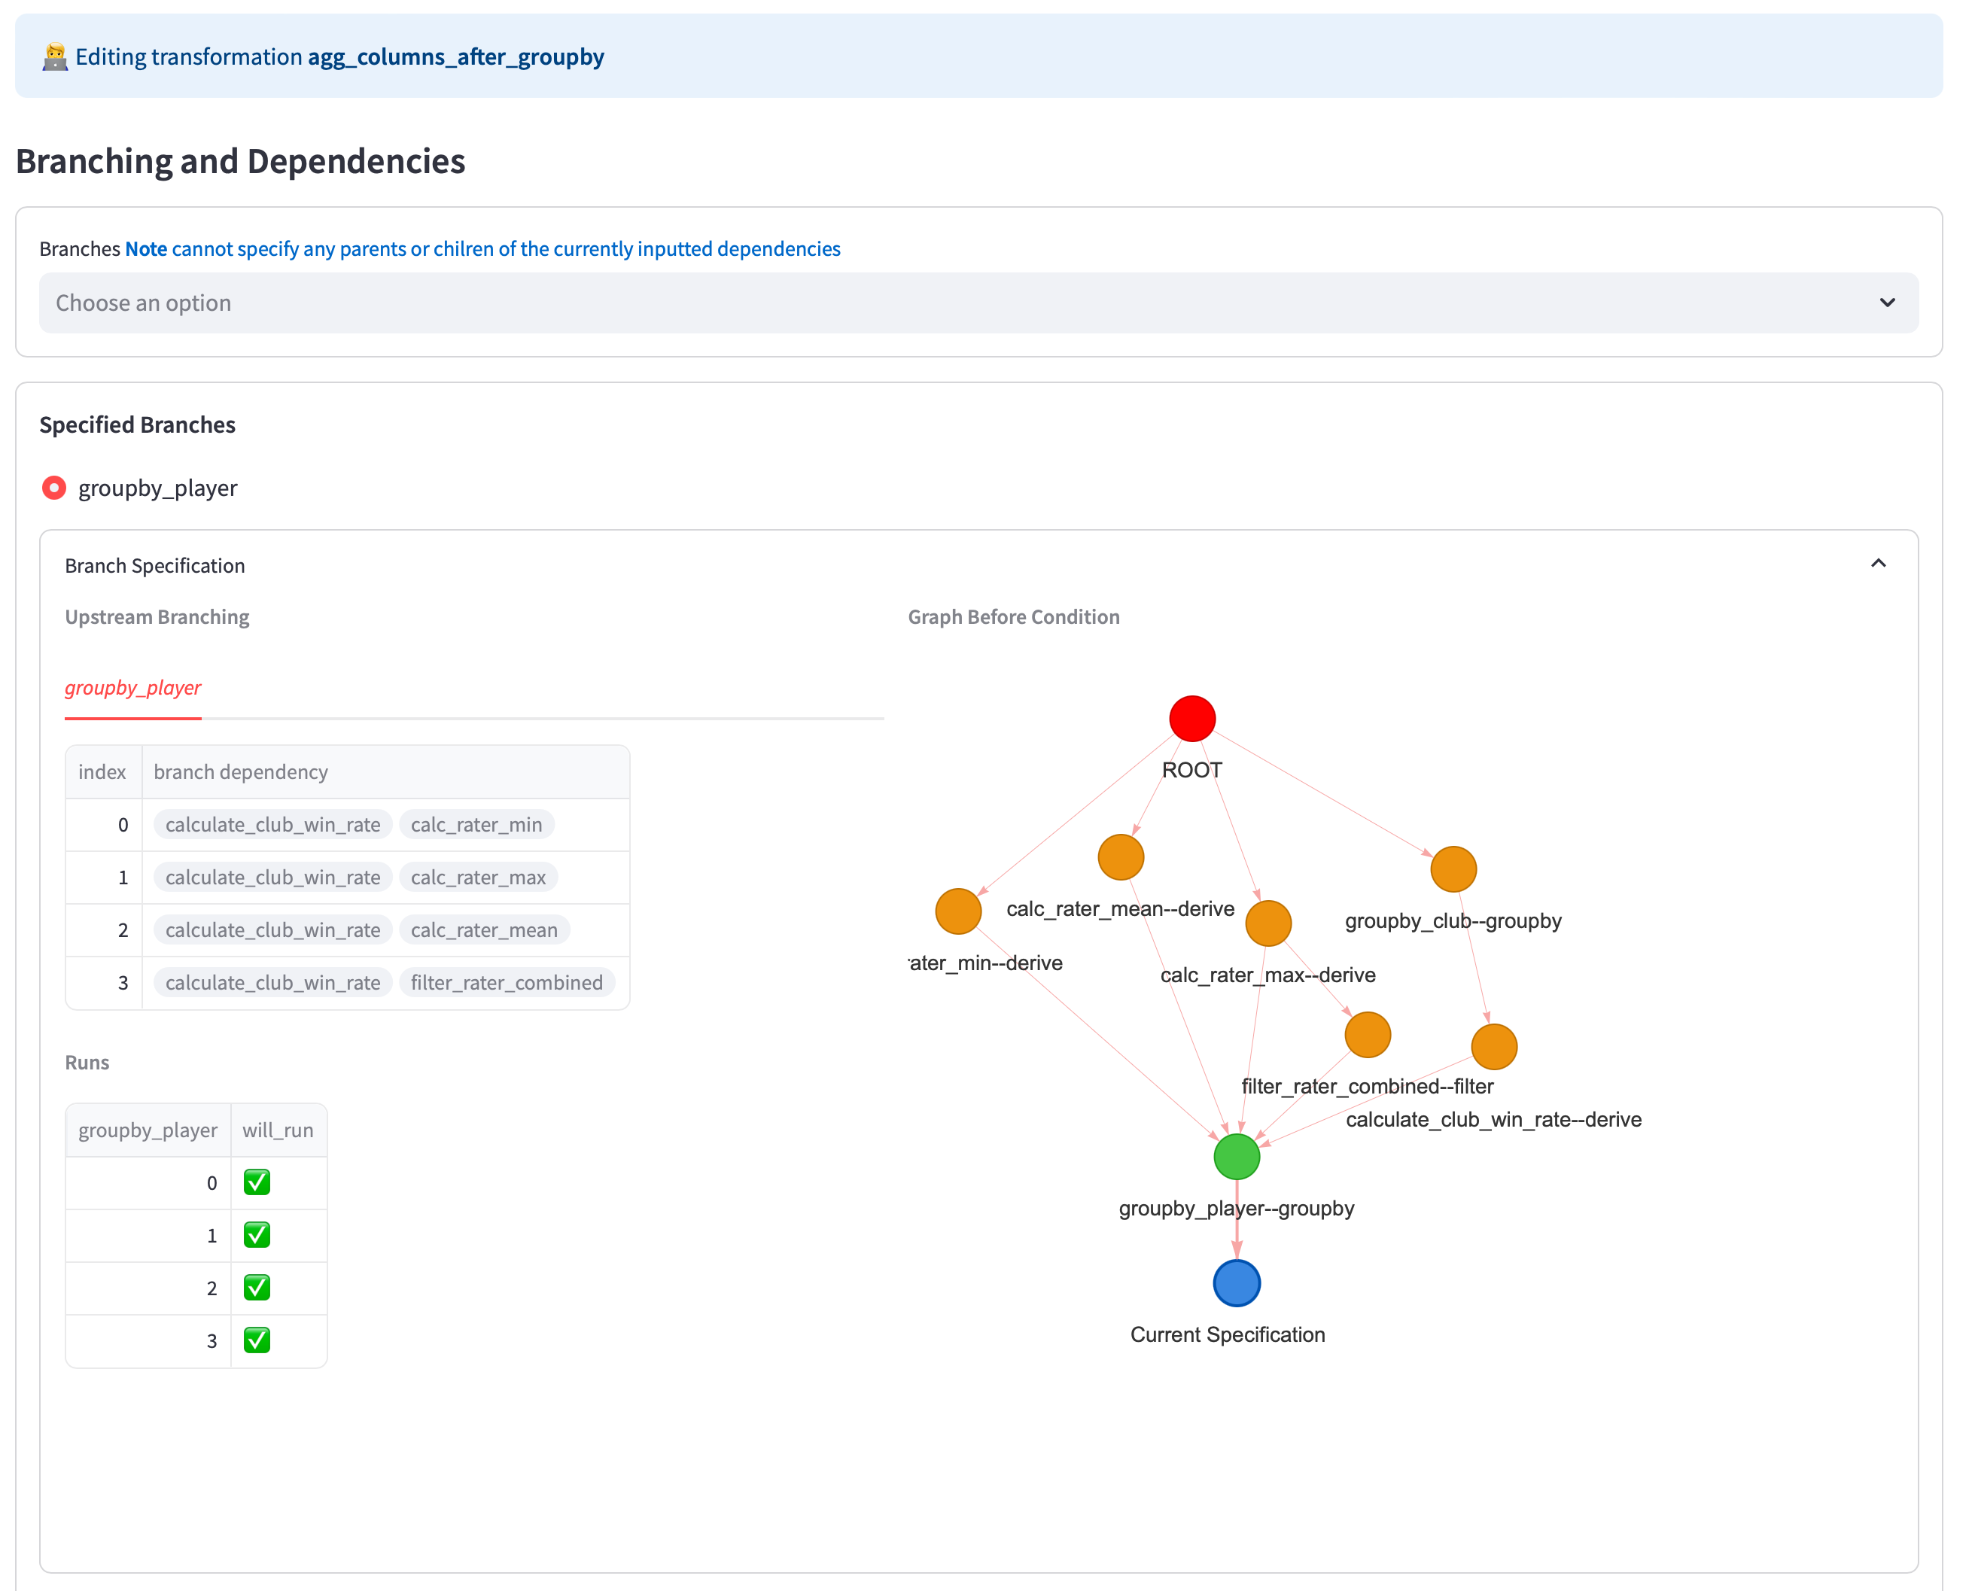Toggle will_run checkmark for run 3
The height and width of the screenshot is (1591, 1975).
[x=257, y=1341]
